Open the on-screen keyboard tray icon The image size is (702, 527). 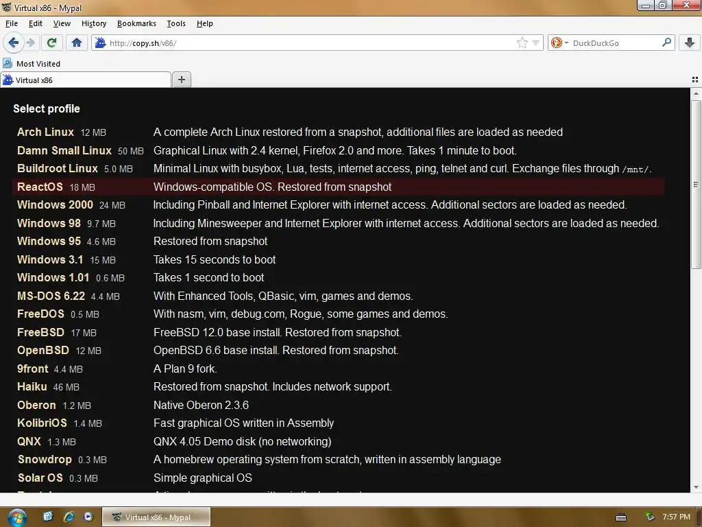(621, 517)
